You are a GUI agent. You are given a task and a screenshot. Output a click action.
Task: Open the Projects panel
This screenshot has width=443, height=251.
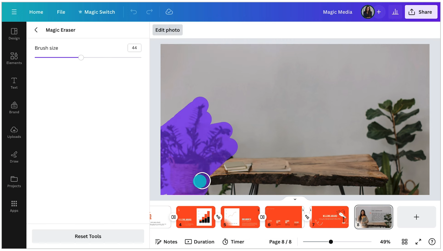[14, 181]
